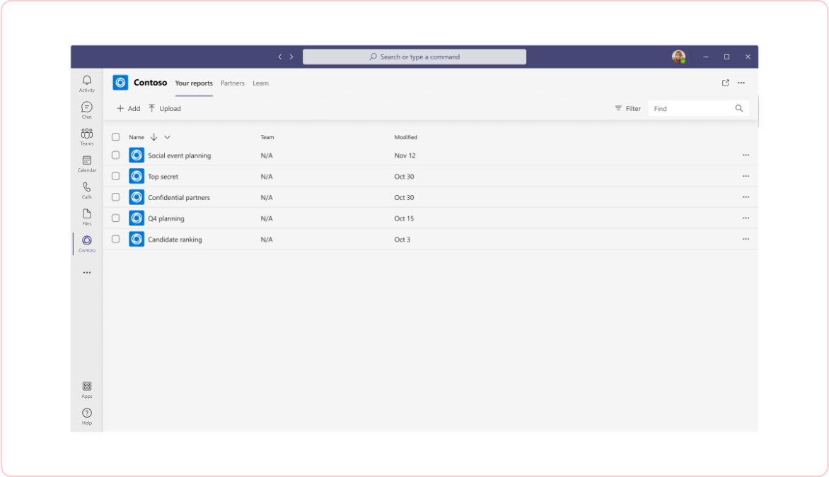Switch to the Partners tab
Image resolution: width=829 pixels, height=477 pixels.
[233, 83]
